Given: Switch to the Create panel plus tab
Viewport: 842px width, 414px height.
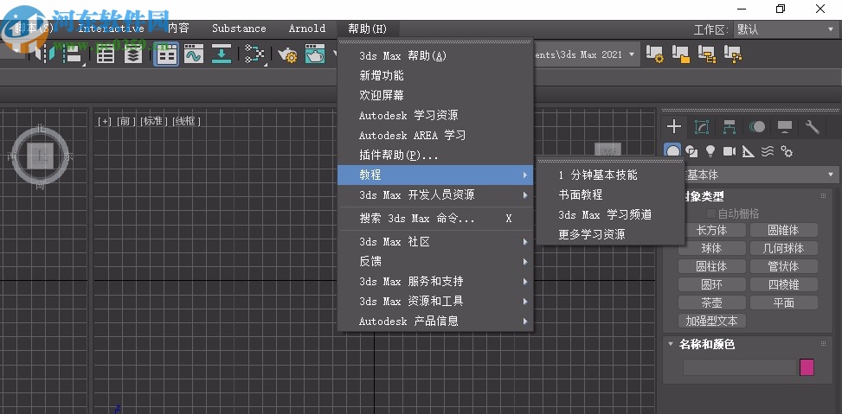Looking at the screenshot, I should (x=673, y=127).
